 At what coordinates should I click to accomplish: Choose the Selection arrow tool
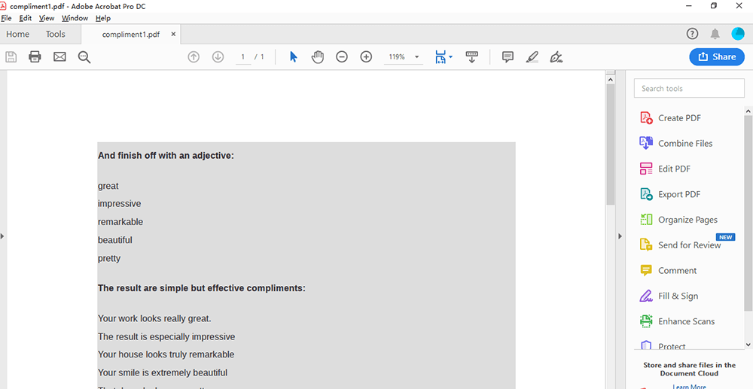point(294,57)
